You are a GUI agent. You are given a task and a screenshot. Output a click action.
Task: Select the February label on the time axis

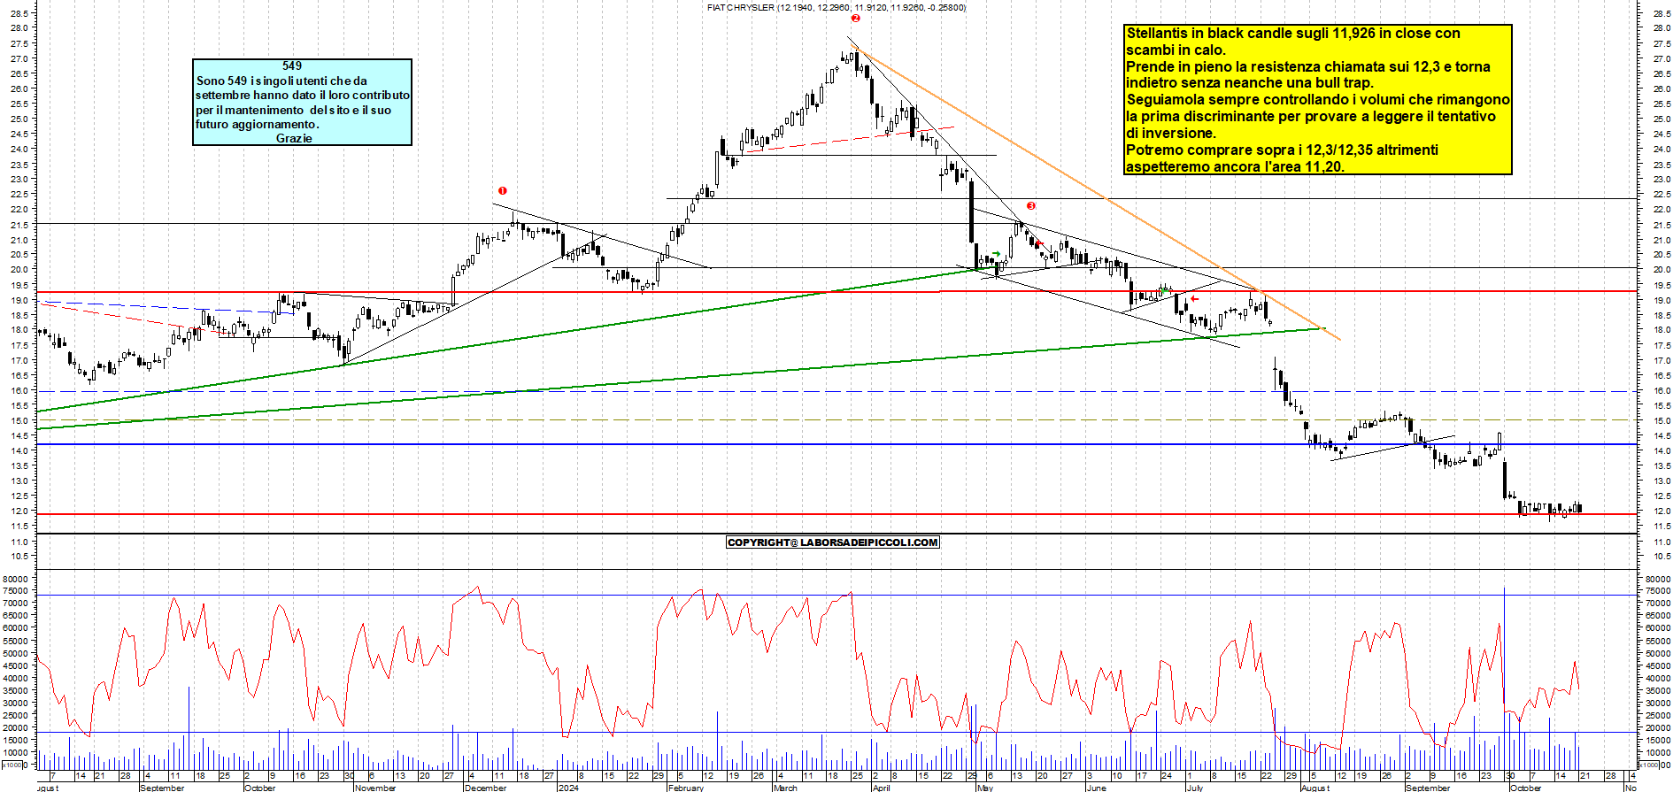click(686, 787)
